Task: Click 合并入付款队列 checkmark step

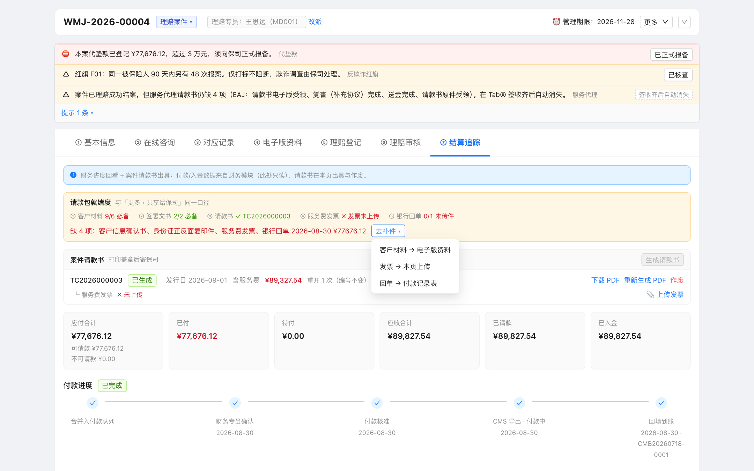Action: pos(93,403)
